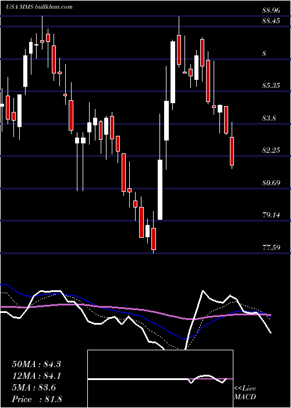
Task: Click the 50MA : 84.3 readout
Action: pos(36,364)
